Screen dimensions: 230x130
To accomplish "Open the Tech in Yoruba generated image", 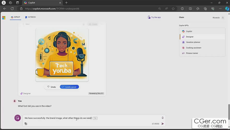I will 62,55.
